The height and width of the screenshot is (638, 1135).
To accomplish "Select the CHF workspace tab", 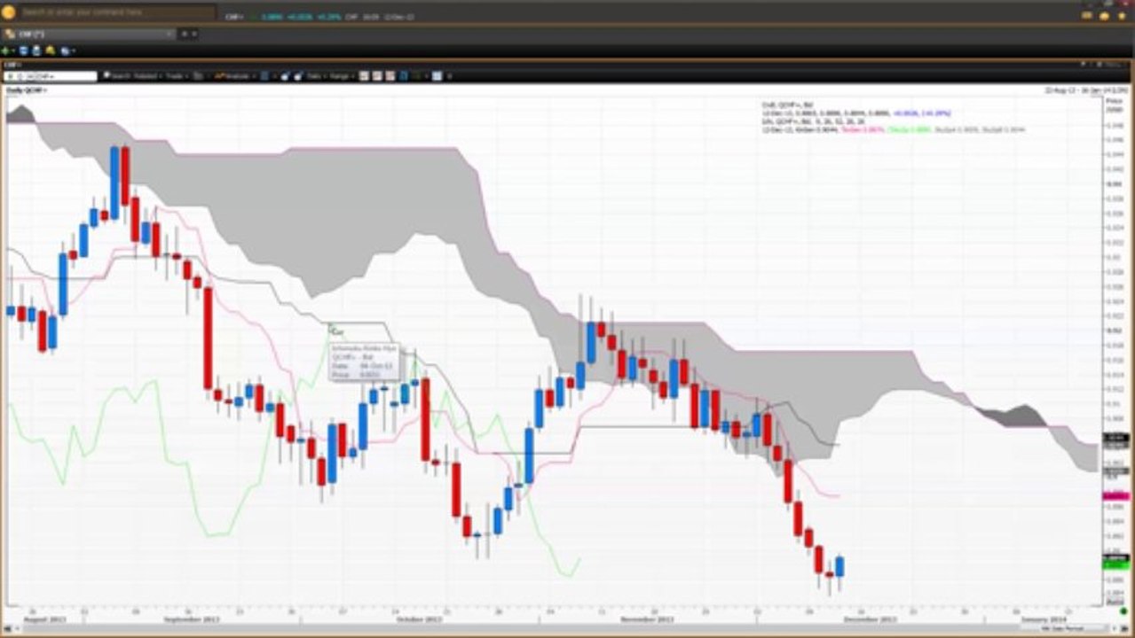I will pos(88,34).
